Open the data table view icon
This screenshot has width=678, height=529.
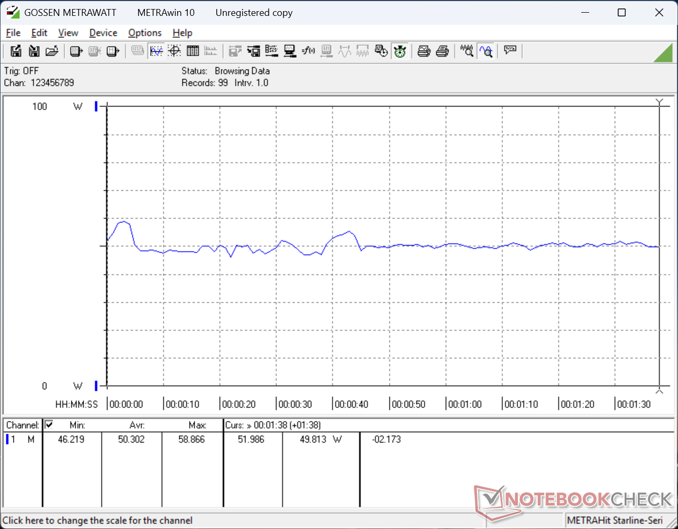(193, 51)
